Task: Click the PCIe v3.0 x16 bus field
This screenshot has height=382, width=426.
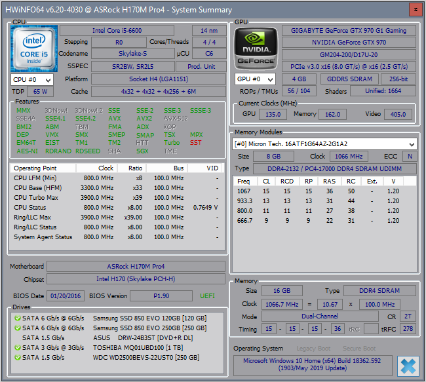Action: coord(349,67)
